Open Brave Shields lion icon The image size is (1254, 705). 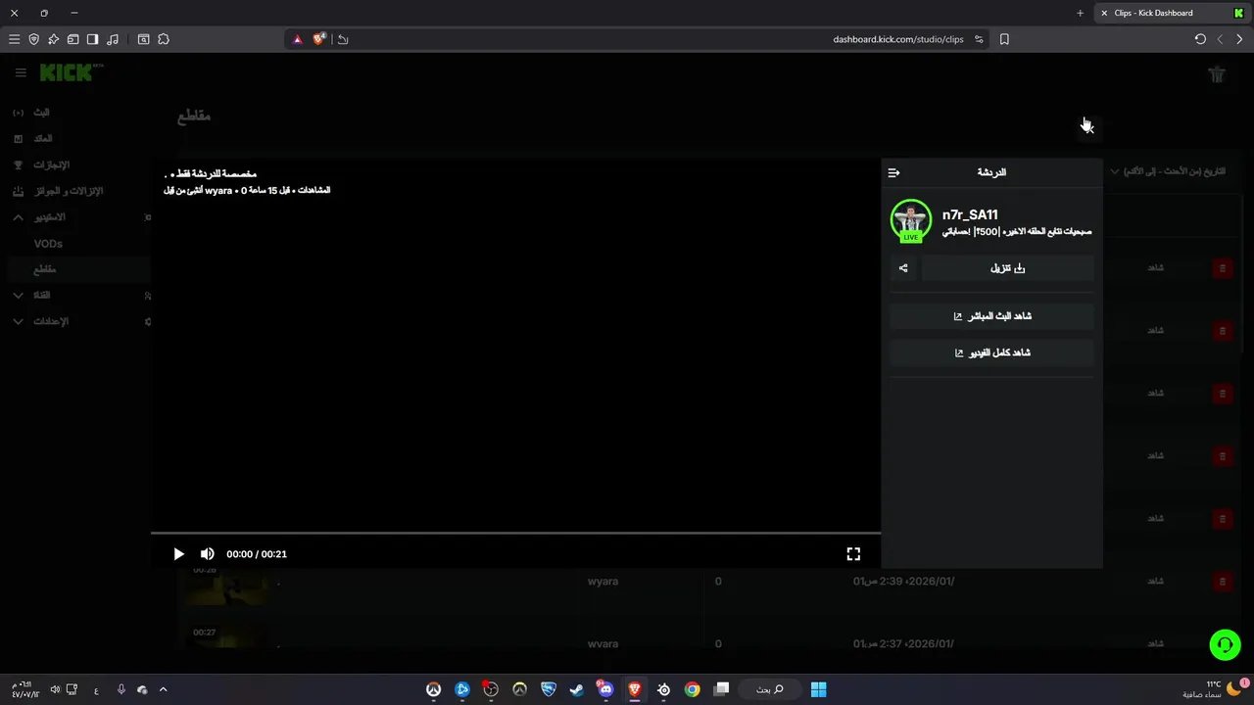tap(318, 39)
